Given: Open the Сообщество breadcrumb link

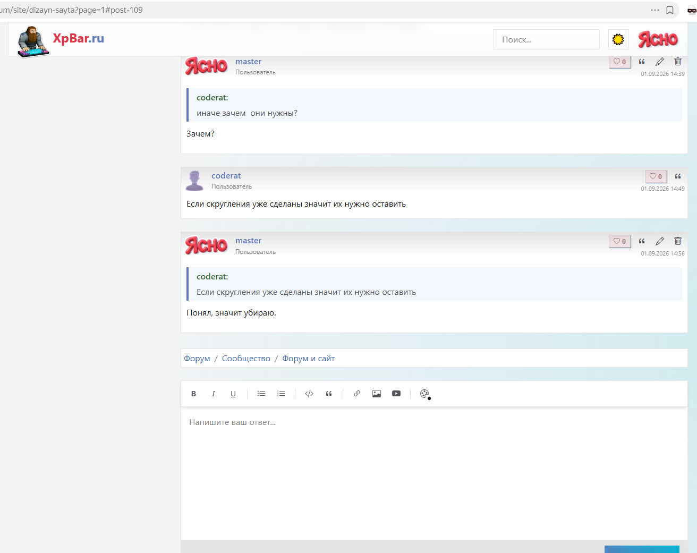Looking at the screenshot, I should point(246,359).
